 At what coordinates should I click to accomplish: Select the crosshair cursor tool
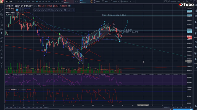pos(2,7)
